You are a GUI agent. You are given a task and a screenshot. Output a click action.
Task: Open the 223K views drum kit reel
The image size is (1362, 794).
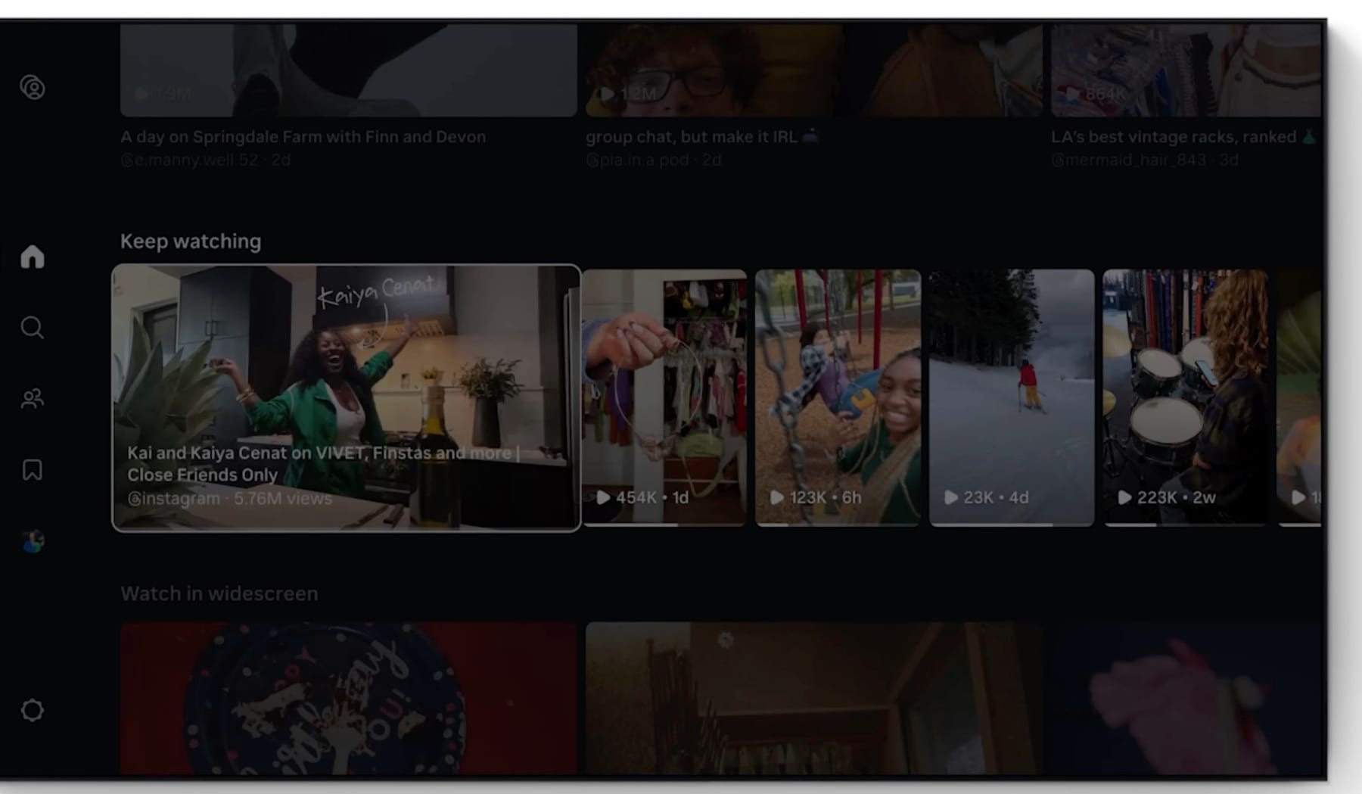tap(1186, 397)
